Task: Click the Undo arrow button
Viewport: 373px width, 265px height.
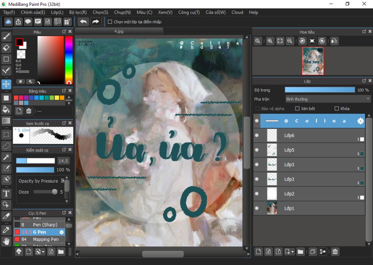Action: [83, 21]
